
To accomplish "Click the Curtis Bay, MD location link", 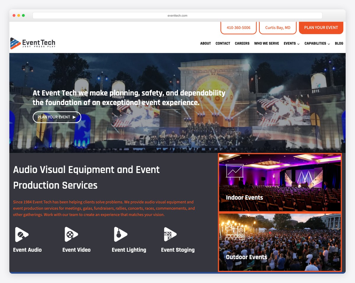I will pos(277,28).
